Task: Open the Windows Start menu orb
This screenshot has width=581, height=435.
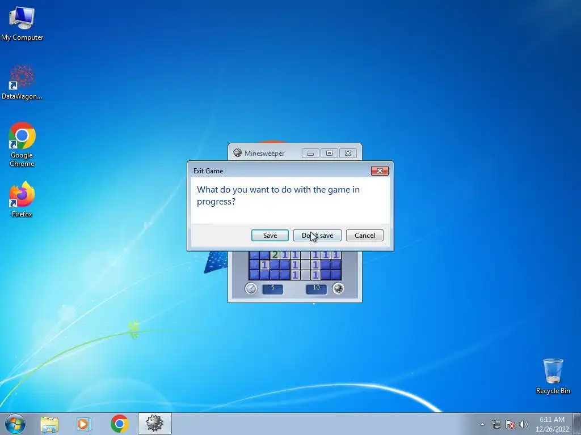Action: pos(15,424)
